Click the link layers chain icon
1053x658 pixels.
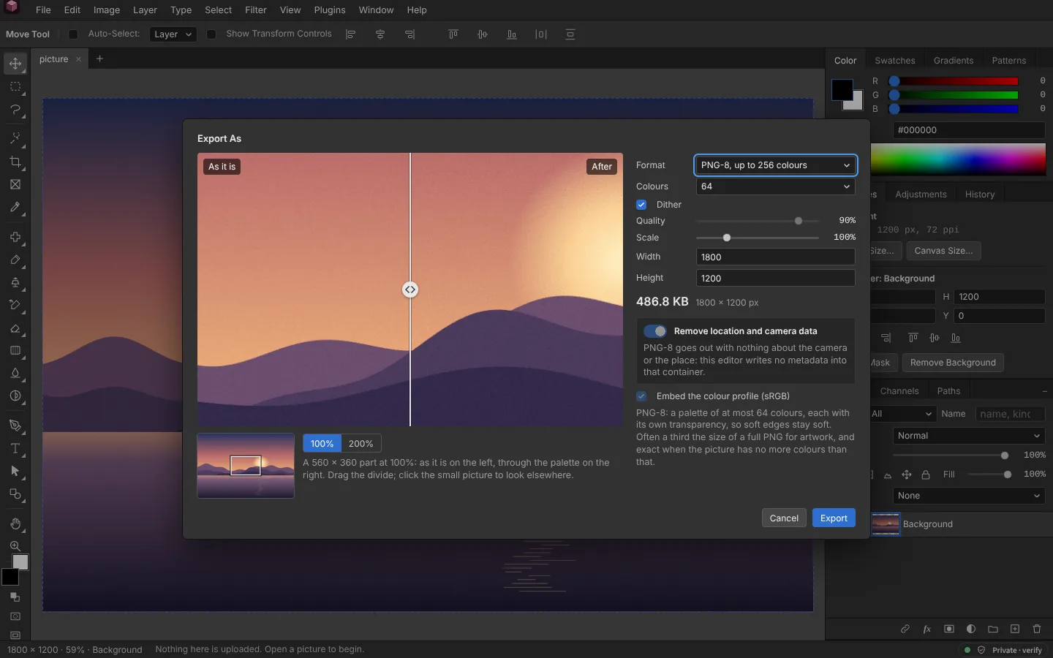tap(905, 629)
